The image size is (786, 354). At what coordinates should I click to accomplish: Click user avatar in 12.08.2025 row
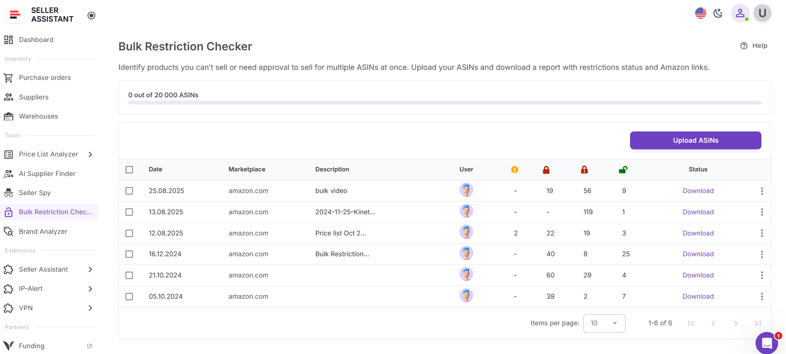click(466, 232)
